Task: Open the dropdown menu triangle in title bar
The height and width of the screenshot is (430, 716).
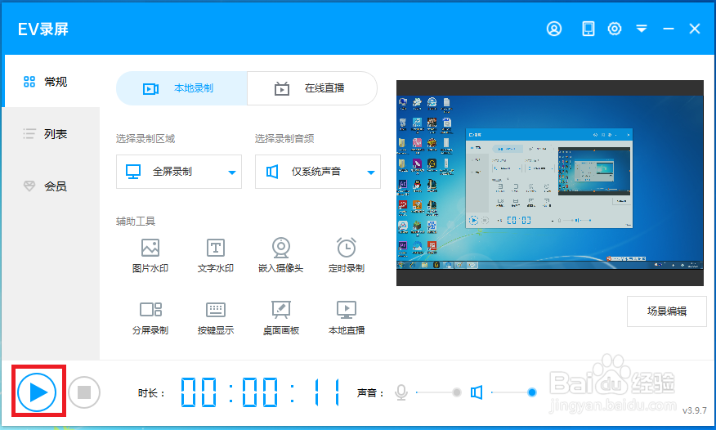Action: click(x=642, y=29)
